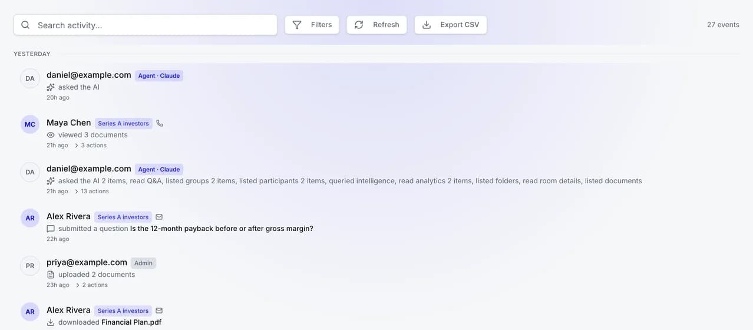Click 'viewed 3 documents' text

pyautogui.click(x=93, y=135)
